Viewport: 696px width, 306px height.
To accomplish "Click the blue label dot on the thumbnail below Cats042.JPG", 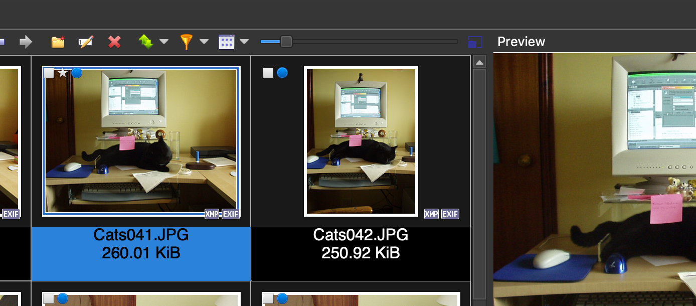I will coord(282,299).
